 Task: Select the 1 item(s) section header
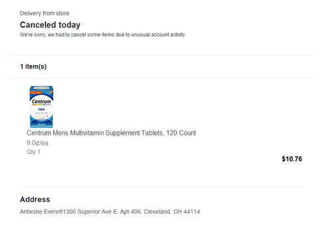pyautogui.click(x=33, y=66)
